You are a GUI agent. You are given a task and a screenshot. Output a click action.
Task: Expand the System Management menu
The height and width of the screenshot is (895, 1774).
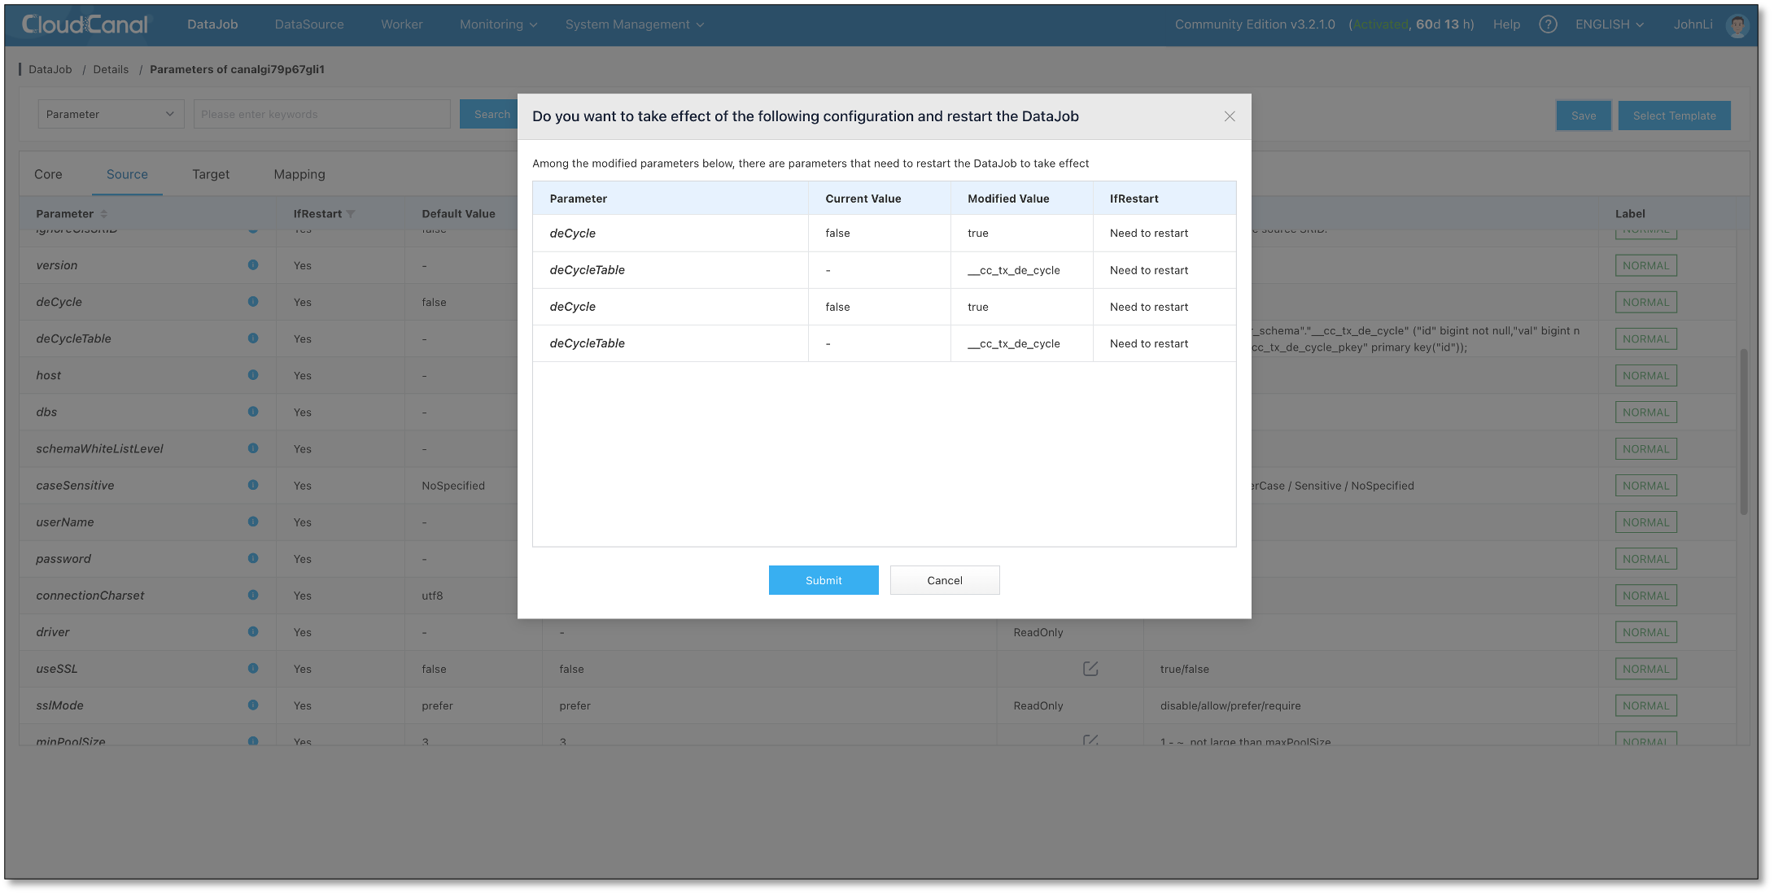[634, 24]
